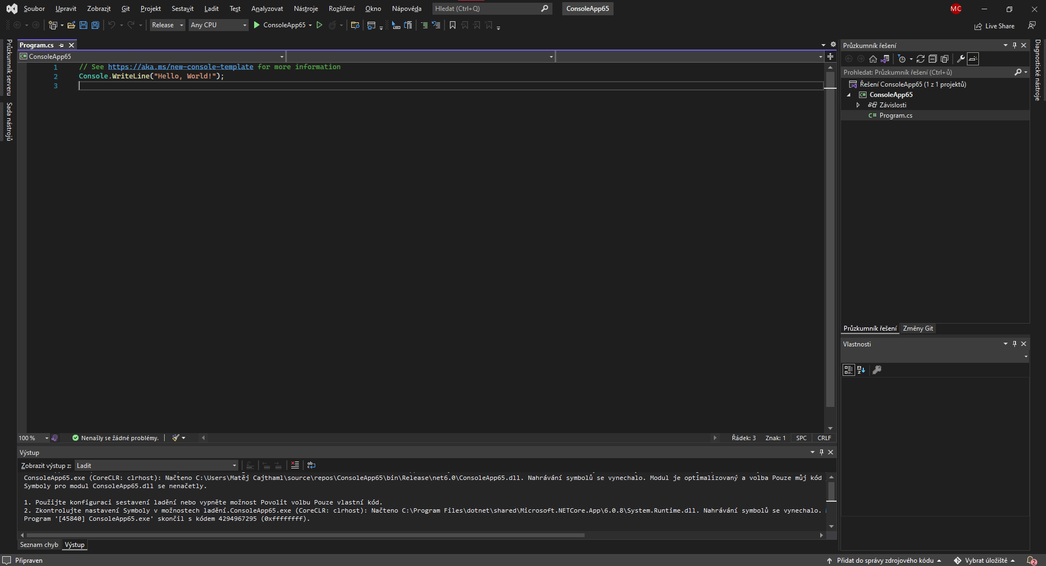This screenshot has width=1046, height=566.
Task: Click the Save All toolbar icon
Action: (95, 25)
